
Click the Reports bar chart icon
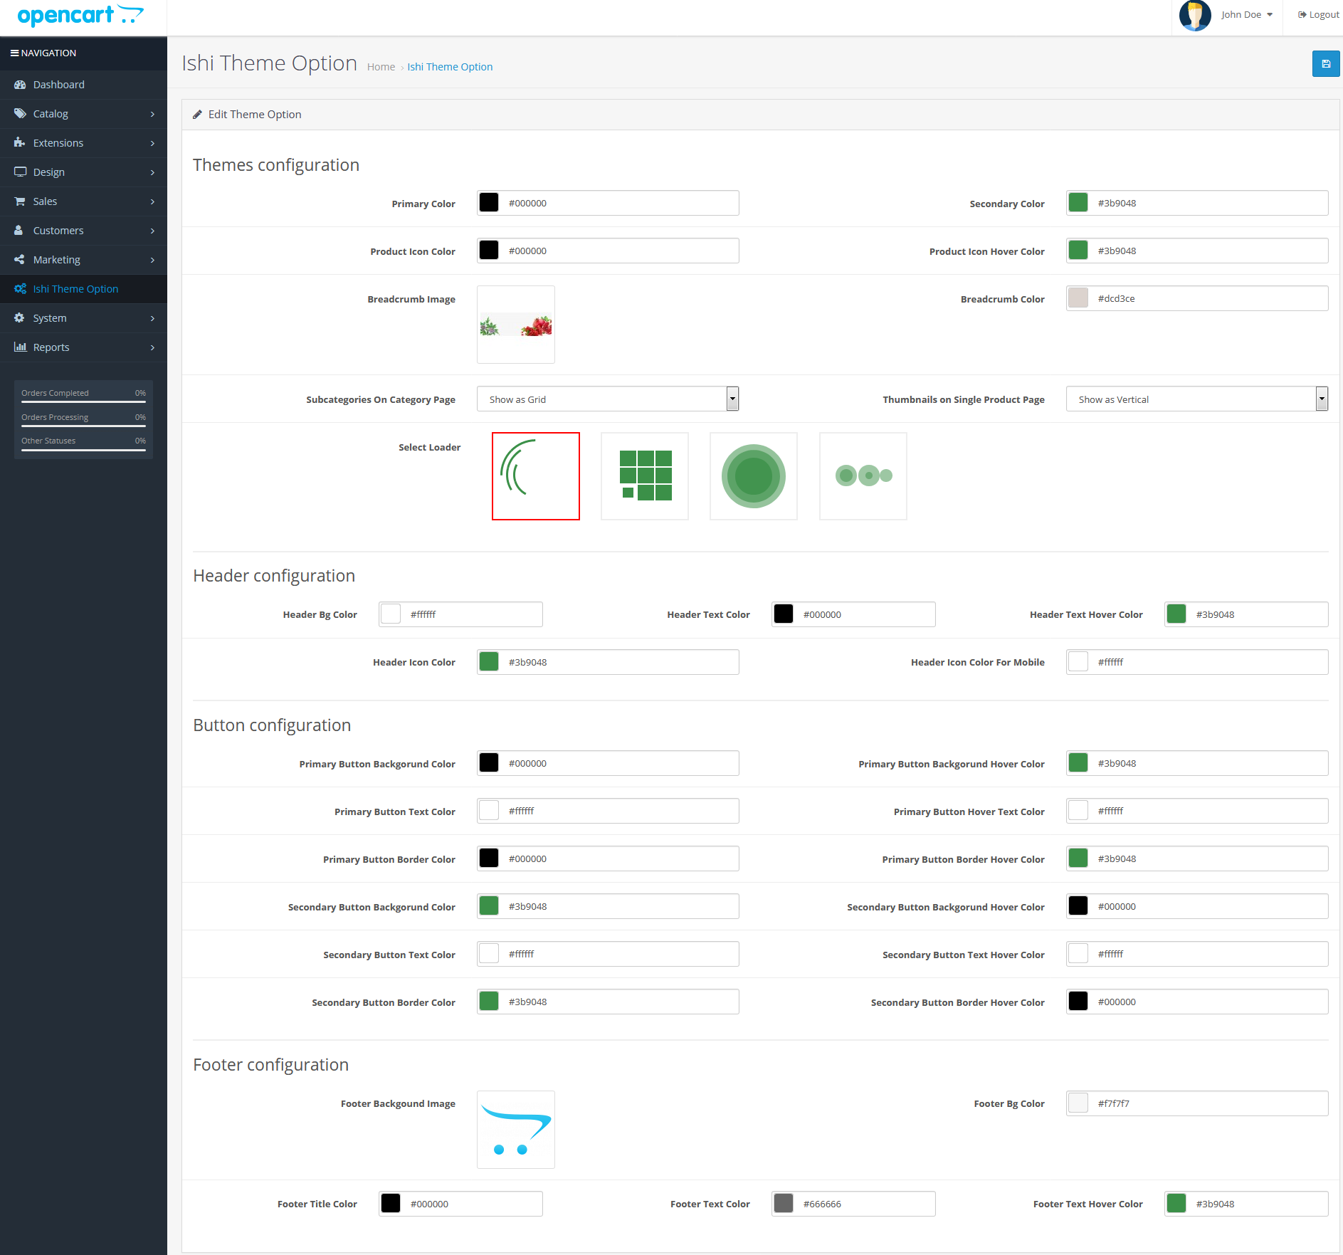tap(20, 347)
